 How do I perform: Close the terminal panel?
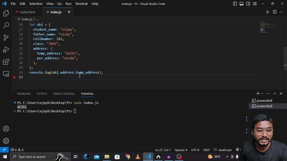pyautogui.click(x=281, y=93)
